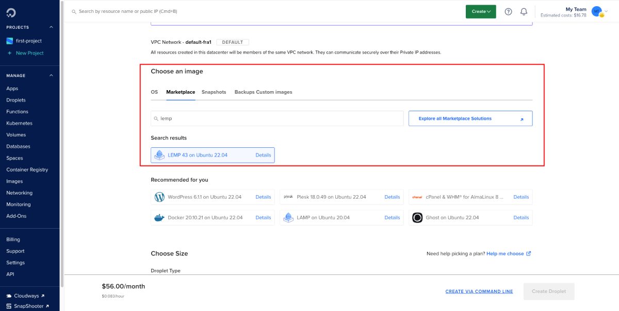This screenshot has height=311, width=619.
Task: Click the LEMP 43 droplet icon
Action: click(x=159, y=154)
